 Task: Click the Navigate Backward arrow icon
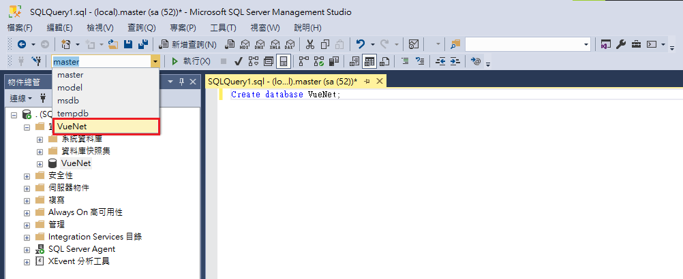(x=21, y=44)
